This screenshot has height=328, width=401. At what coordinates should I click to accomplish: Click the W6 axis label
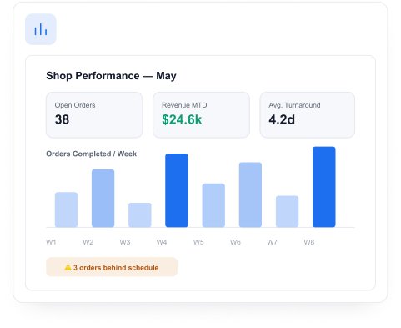coord(235,242)
